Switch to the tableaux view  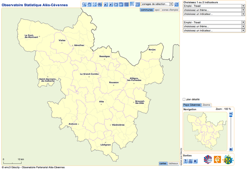(x=173, y=163)
